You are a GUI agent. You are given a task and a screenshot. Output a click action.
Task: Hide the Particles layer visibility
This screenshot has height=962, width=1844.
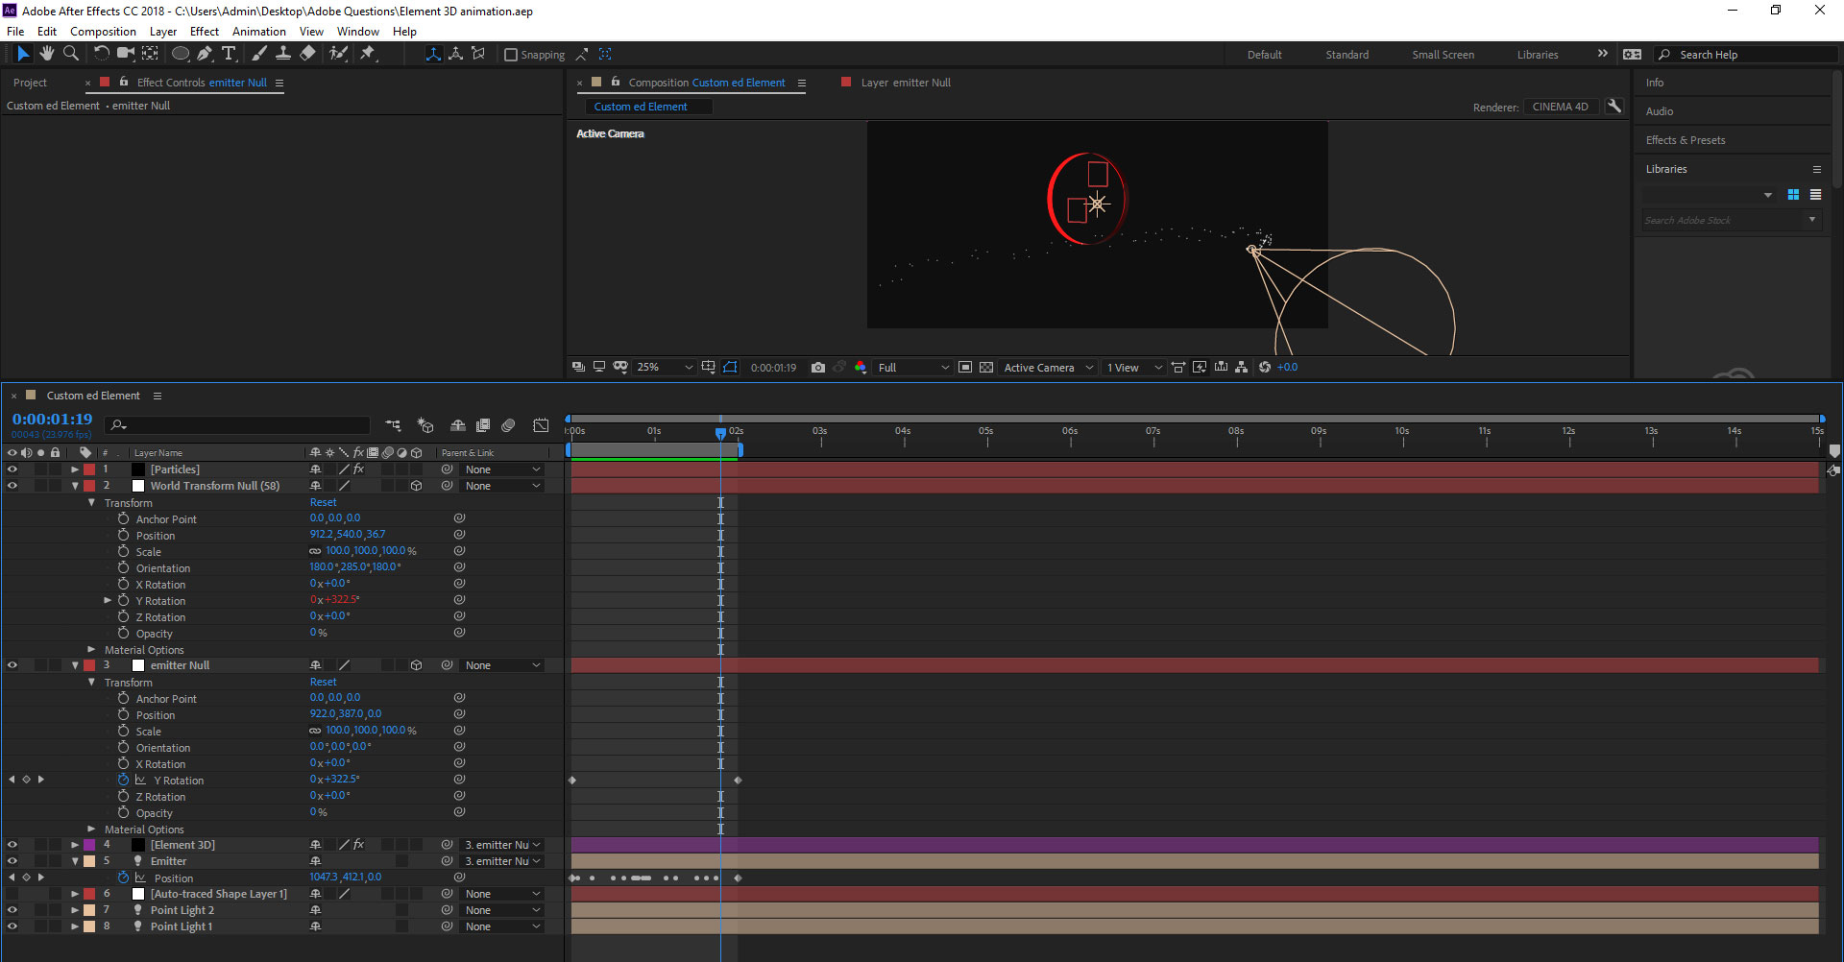coord(12,469)
